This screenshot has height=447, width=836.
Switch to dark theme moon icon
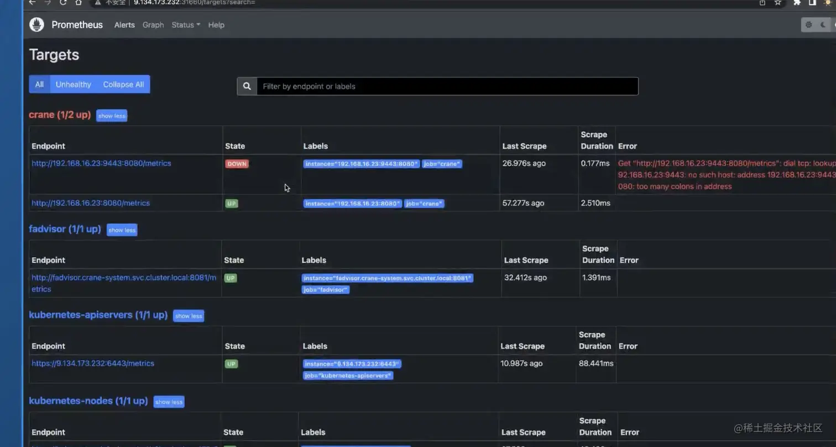pos(823,24)
